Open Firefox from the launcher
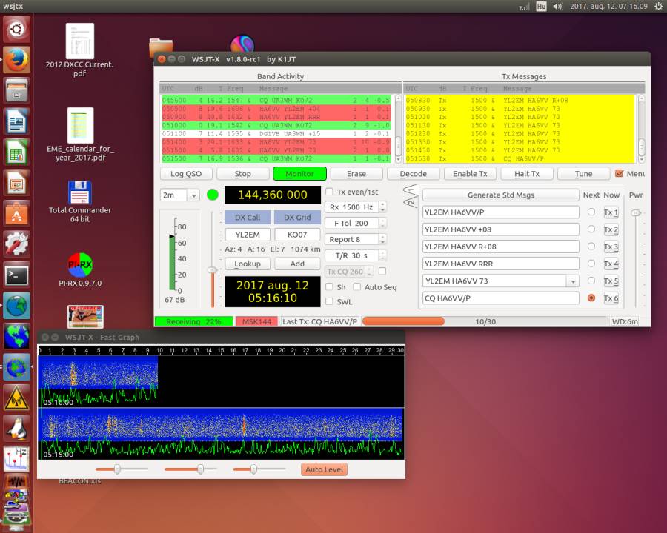This screenshot has width=667, height=533. (x=16, y=59)
